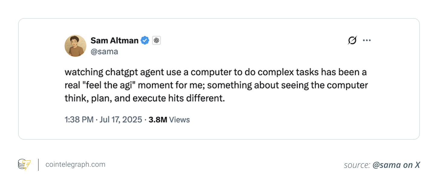
Task: Click the OpenAI affiliation badge icon
Action: tap(156, 40)
